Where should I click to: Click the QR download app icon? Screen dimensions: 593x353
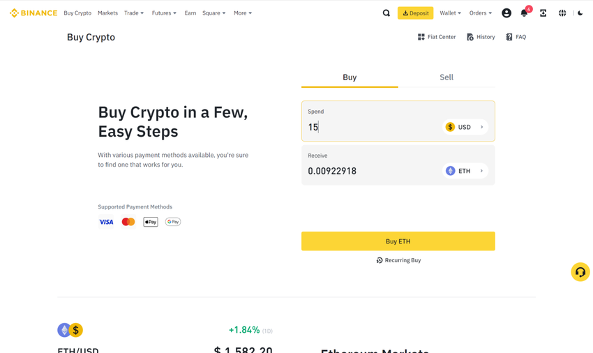[543, 13]
